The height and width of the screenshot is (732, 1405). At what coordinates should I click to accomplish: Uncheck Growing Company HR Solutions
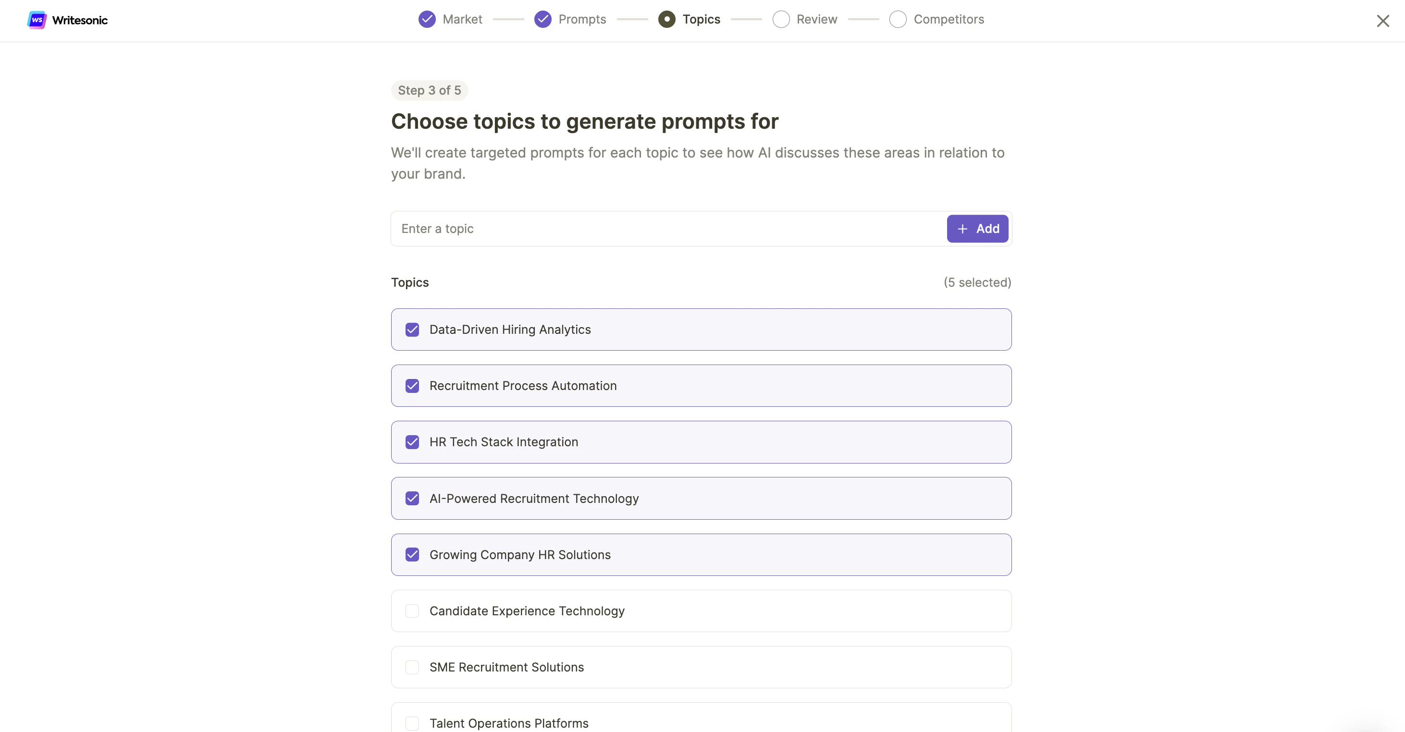point(412,555)
